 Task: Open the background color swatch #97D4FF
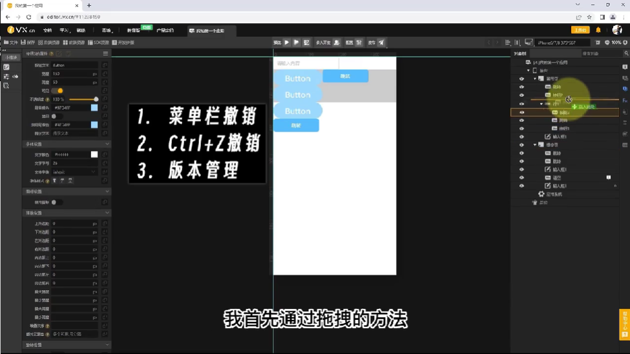[x=94, y=108]
